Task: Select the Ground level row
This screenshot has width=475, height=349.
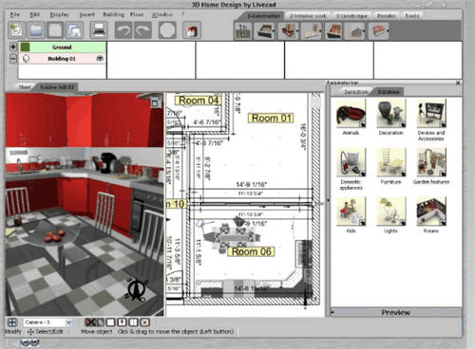Action: [x=62, y=47]
